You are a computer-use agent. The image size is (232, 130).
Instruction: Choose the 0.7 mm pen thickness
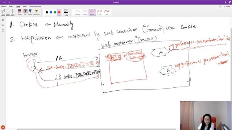click(x=99, y=12)
